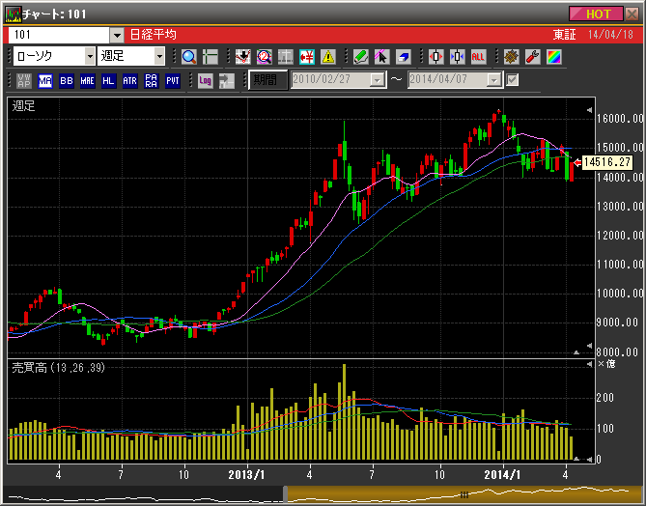Click the magnifier zoom icon

[188, 57]
